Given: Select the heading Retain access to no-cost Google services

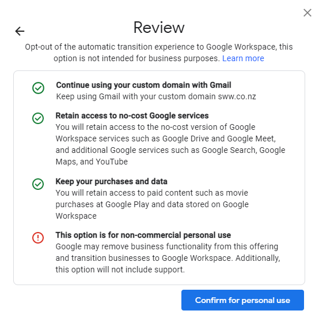Looking at the screenshot, I should click(132, 115).
